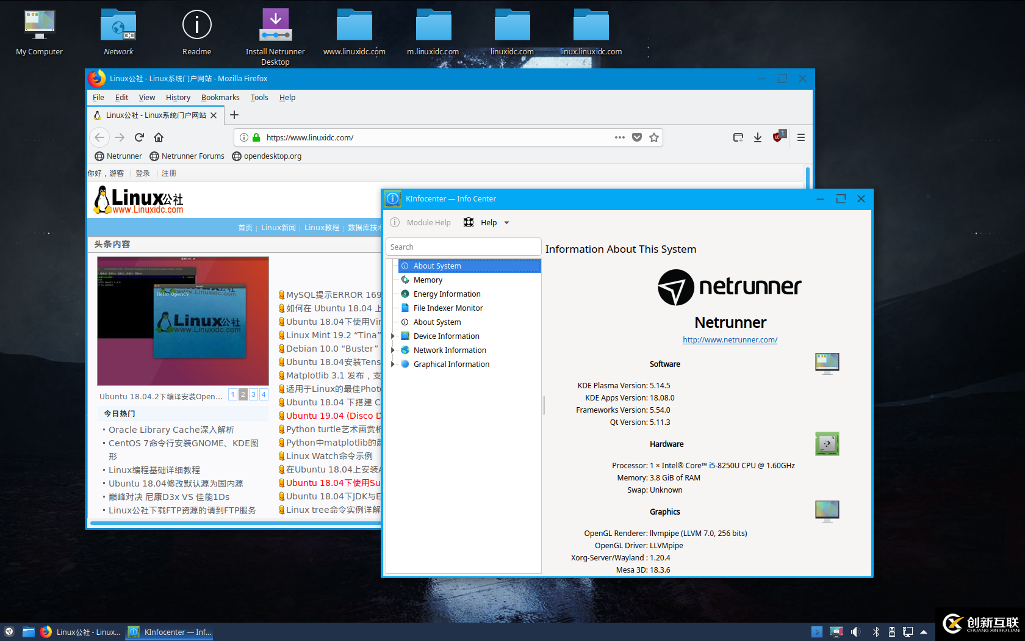The width and height of the screenshot is (1025, 641).
Task: Open the Firefox downloads arrow icon
Action: 757,137
